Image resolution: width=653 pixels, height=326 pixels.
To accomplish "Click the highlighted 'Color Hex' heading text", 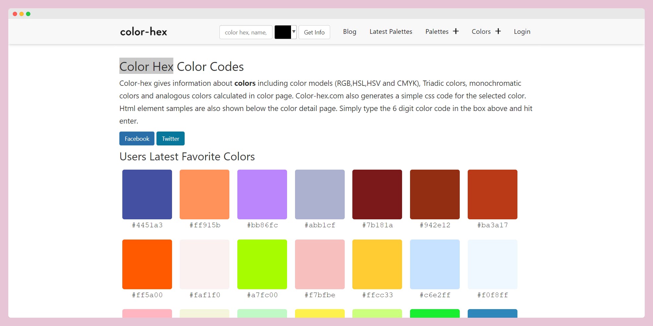I will click(x=146, y=66).
